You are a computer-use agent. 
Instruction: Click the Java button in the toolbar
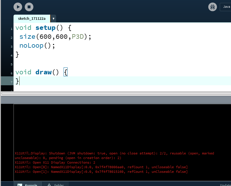[226, 7]
